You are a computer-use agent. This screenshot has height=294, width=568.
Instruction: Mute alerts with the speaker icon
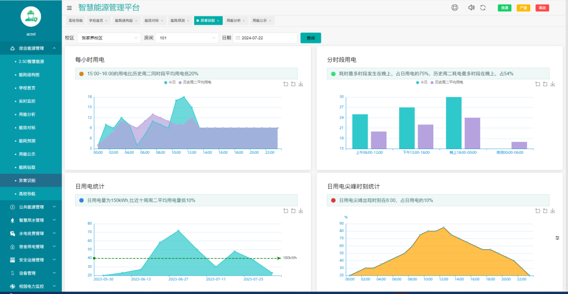(471, 7)
